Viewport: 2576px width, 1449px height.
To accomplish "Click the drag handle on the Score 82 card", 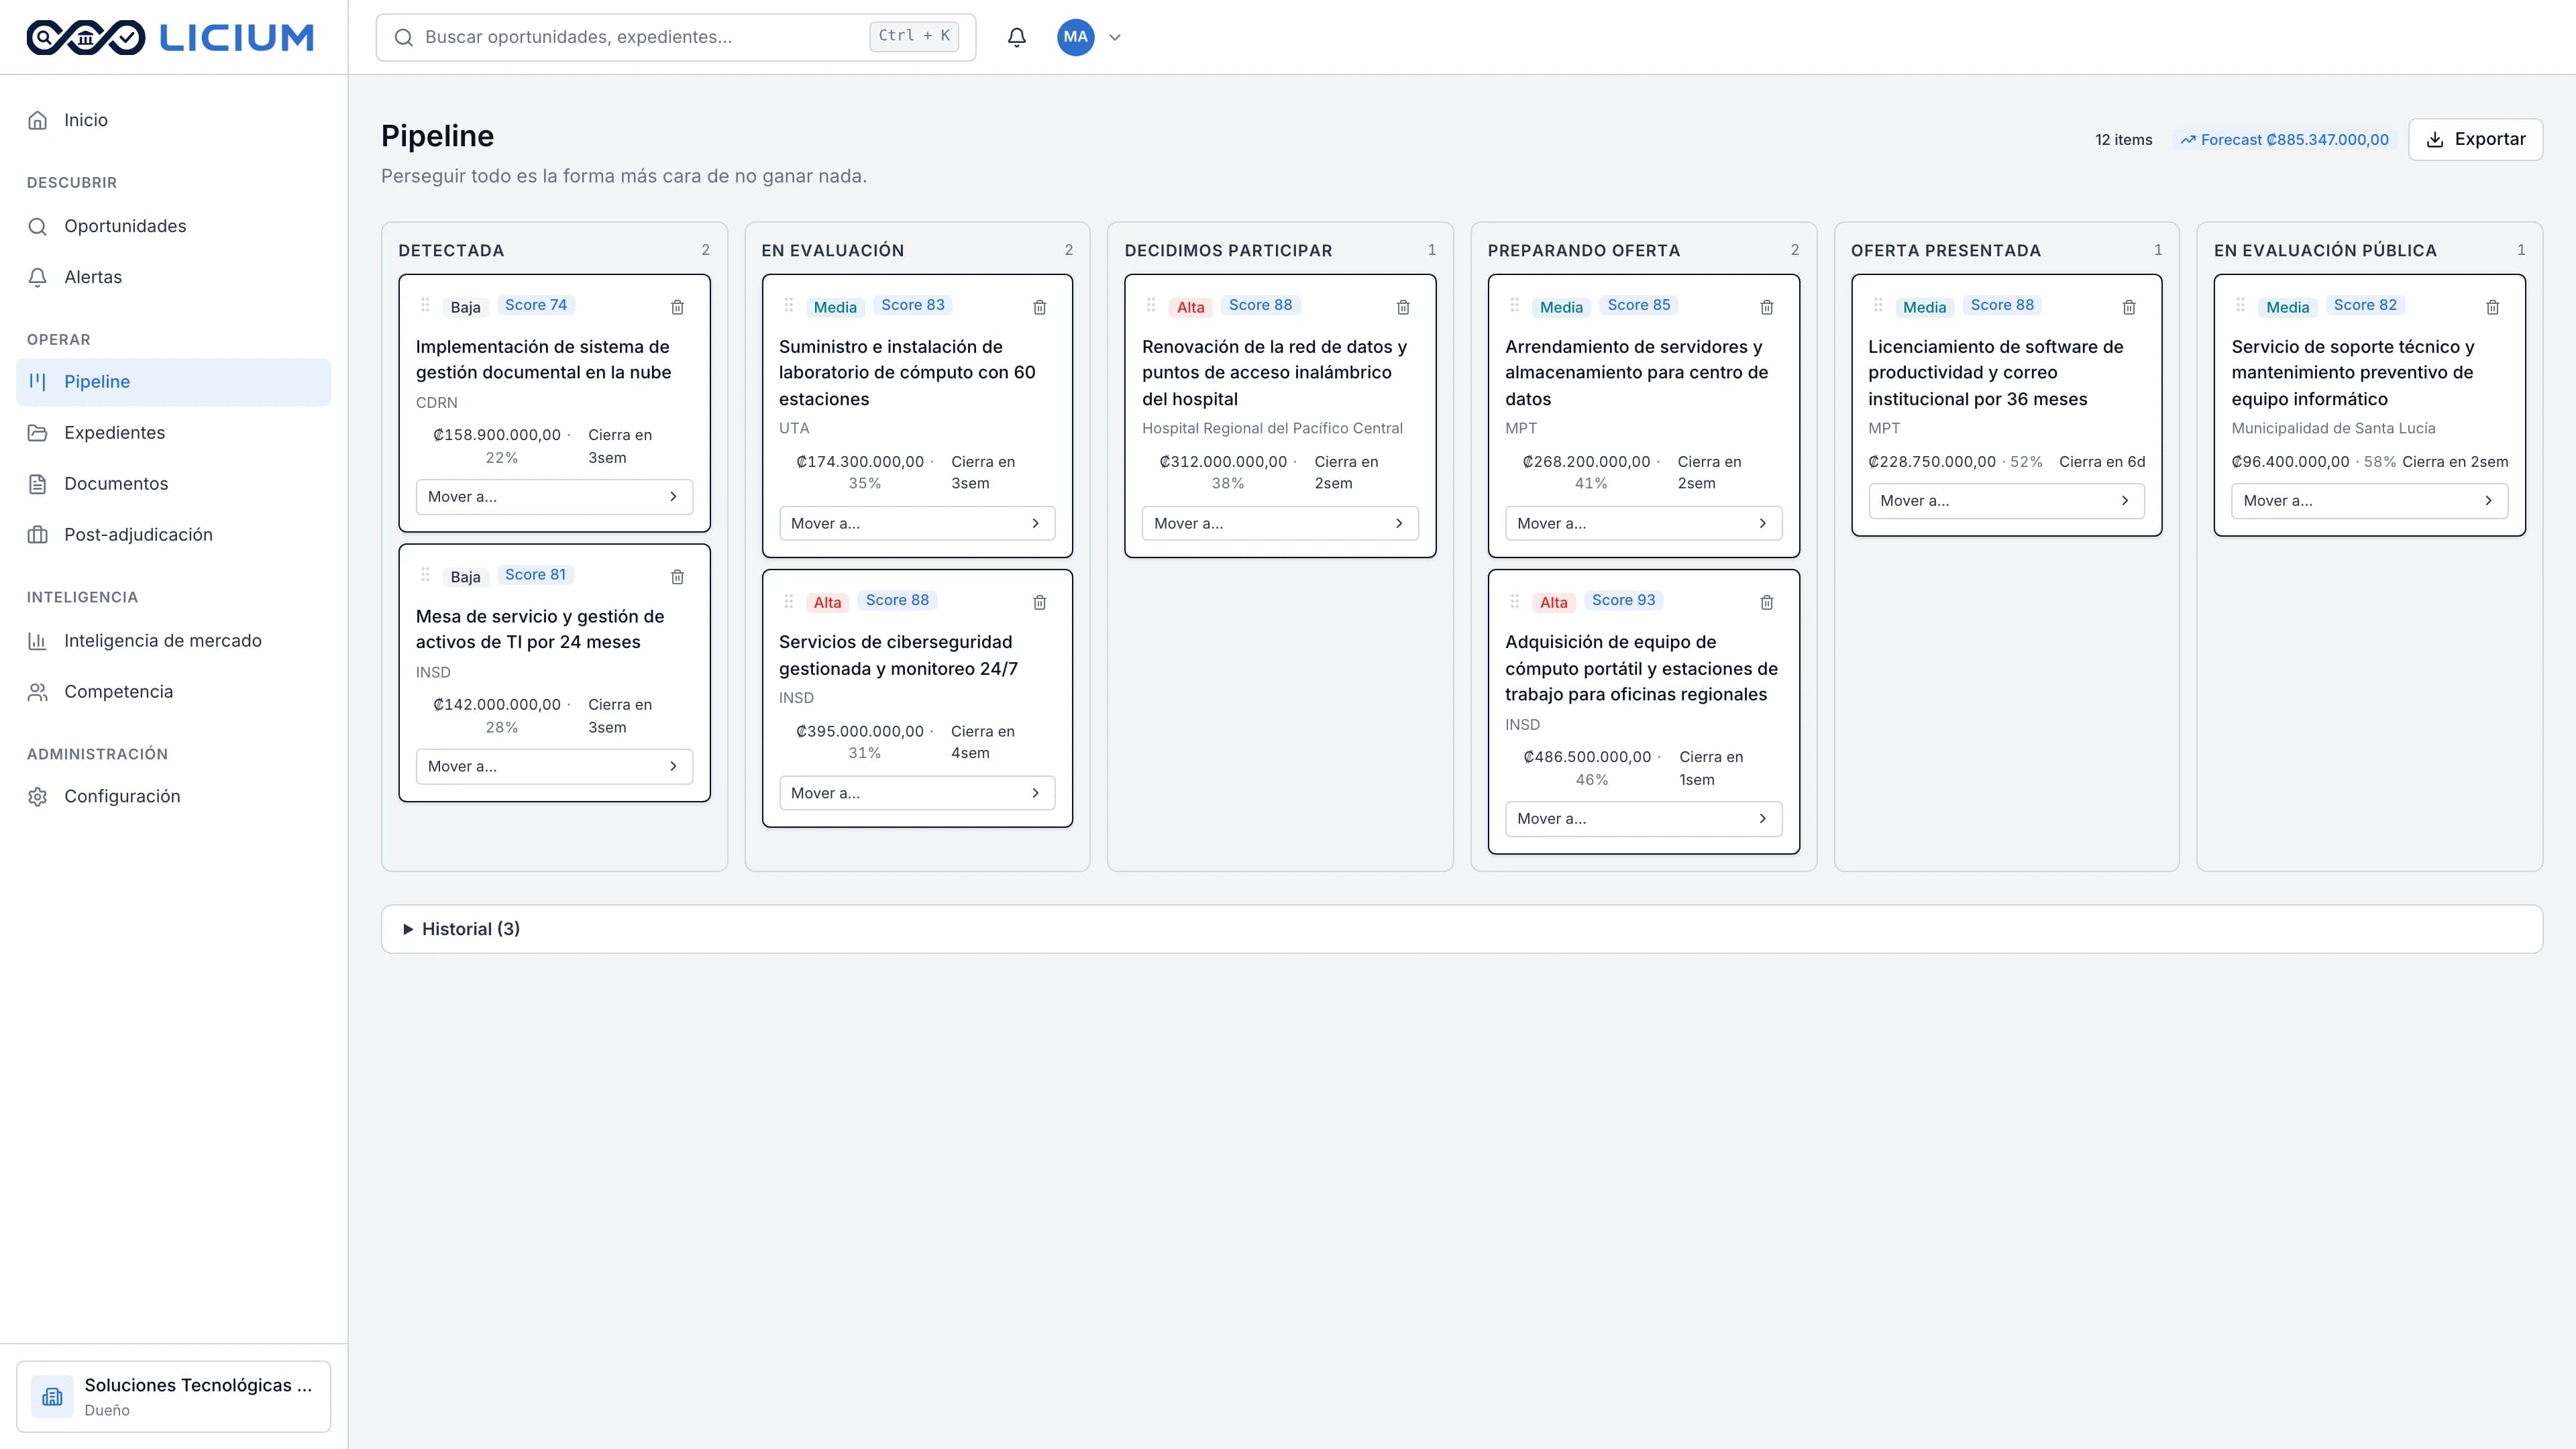I will click(x=2240, y=305).
